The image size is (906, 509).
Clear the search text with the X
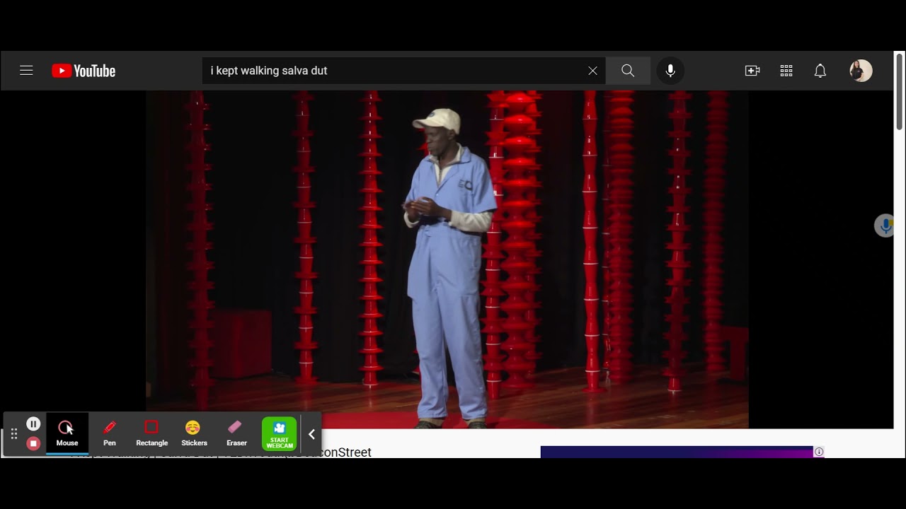pyautogui.click(x=592, y=71)
